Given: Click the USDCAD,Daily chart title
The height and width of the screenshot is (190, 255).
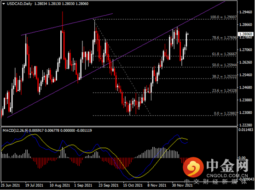Looking at the screenshot, I should (x=19, y=4).
